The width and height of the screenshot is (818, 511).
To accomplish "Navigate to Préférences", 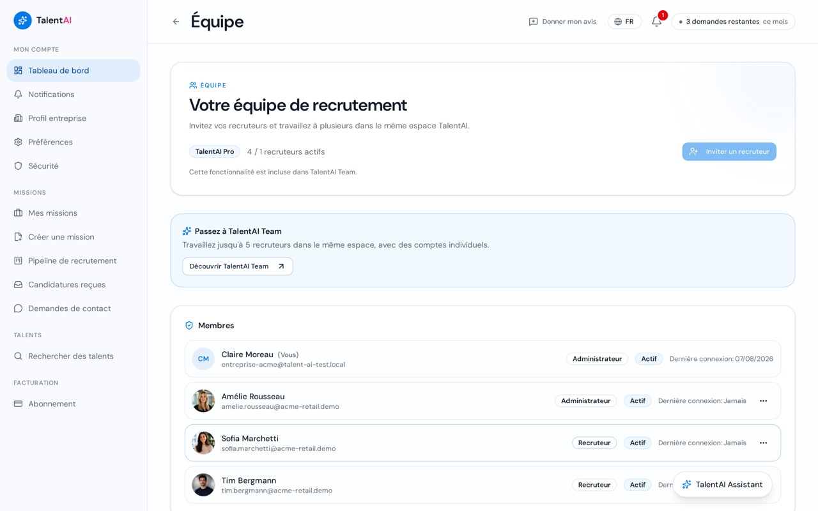I will [x=73, y=142].
